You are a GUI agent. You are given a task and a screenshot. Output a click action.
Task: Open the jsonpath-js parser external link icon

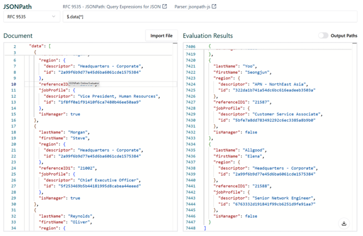[214, 6]
